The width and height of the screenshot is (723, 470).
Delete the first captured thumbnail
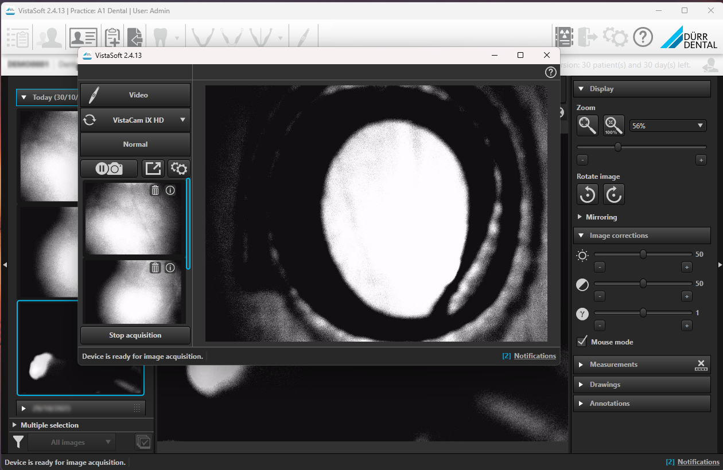[155, 190]
